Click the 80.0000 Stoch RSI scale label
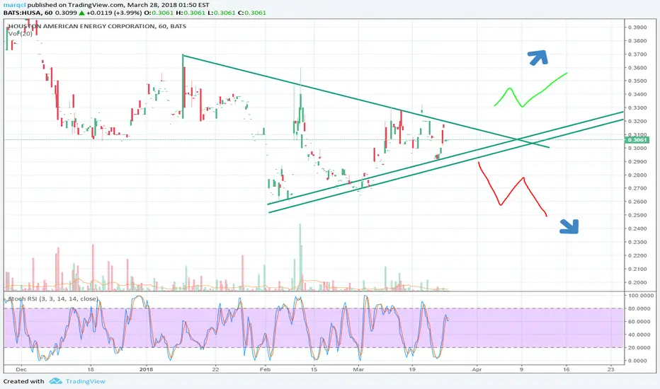Image resolution: width=660 pixels, height=389 pixels. [x=639, y=308]
